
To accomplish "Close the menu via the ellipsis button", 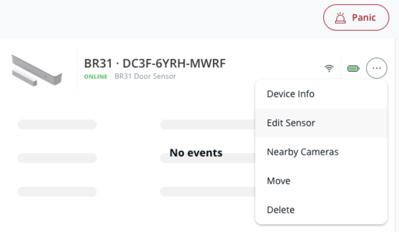I will click(x=377, y=68).
